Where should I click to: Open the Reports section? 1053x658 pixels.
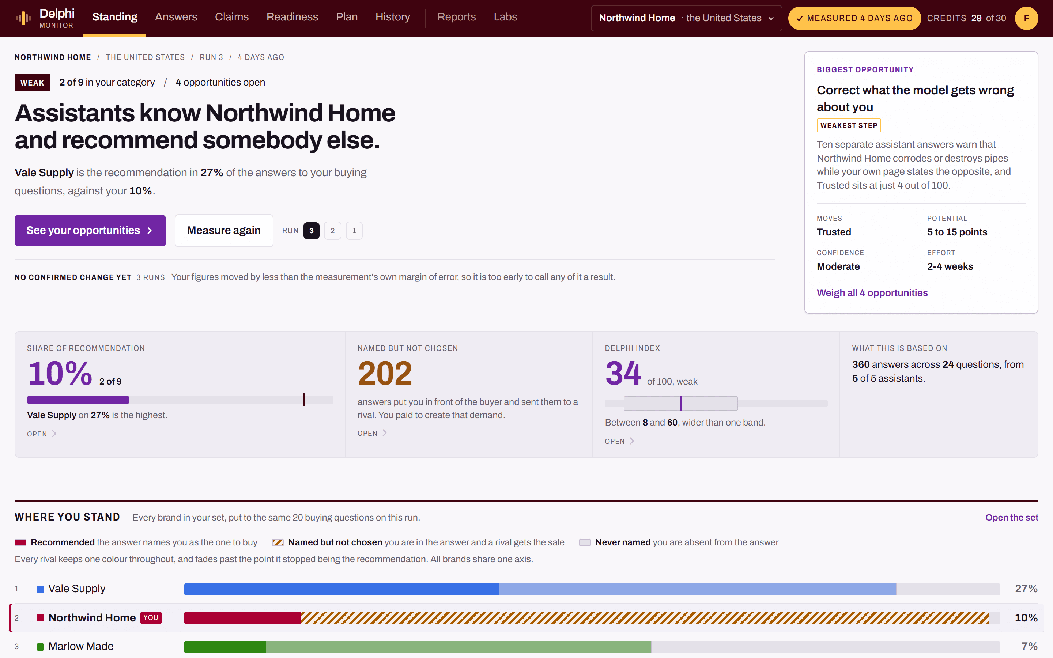(x=456, y=17)
